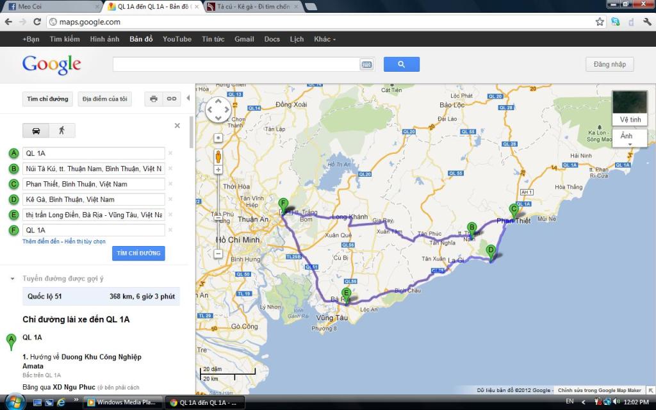
Task: Click the on-screen keyboard icon in search box
Action: 366,65
